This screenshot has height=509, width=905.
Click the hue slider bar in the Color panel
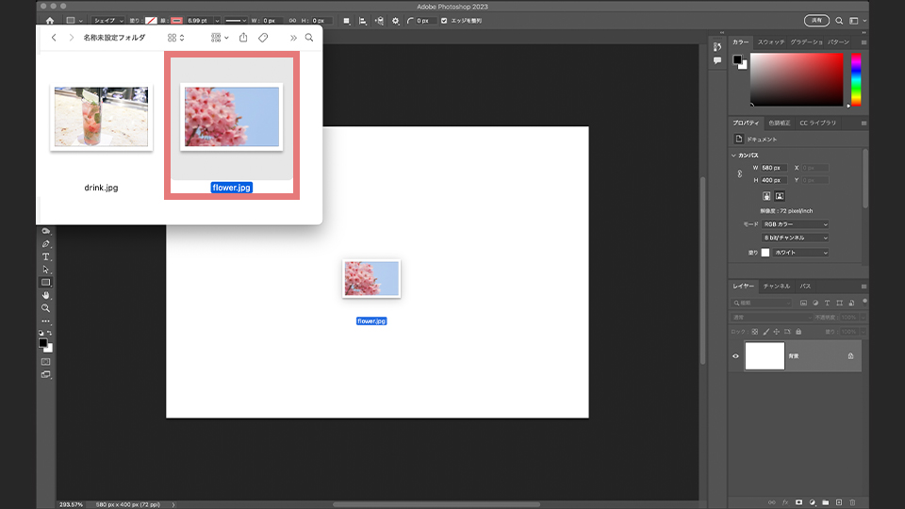point(856,79)
